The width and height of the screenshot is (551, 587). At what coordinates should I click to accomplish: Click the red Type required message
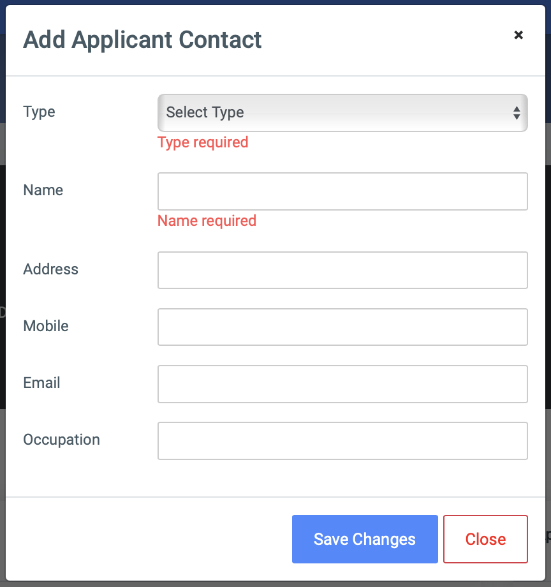(203, 143)
